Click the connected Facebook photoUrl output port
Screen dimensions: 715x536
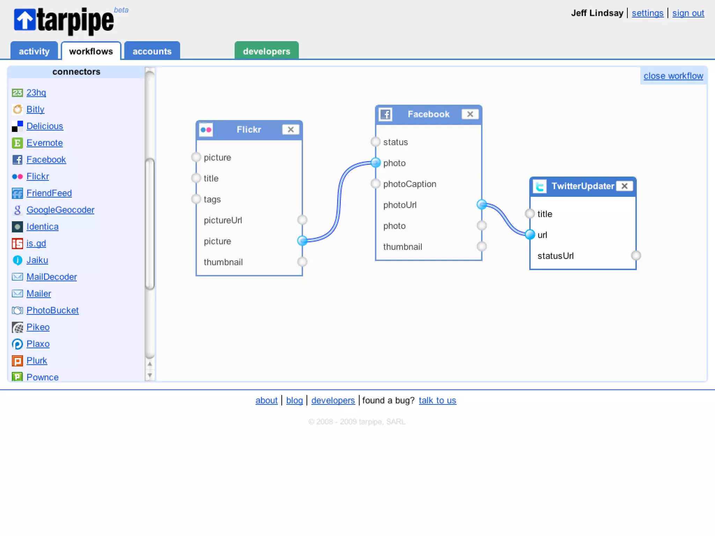(482, 204)
